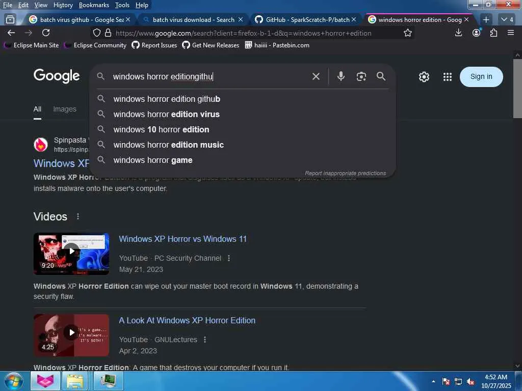522x391 pixels.
Task: Submit search with magnifier button
Action: click(381, 76)
